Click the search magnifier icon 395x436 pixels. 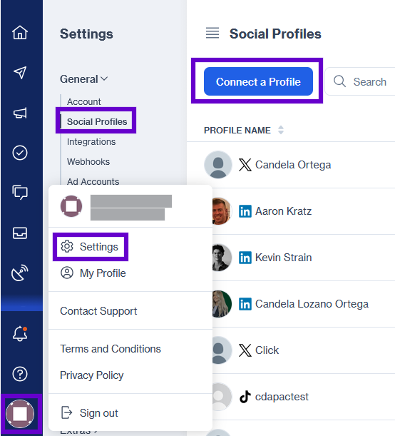click(339, 81)
